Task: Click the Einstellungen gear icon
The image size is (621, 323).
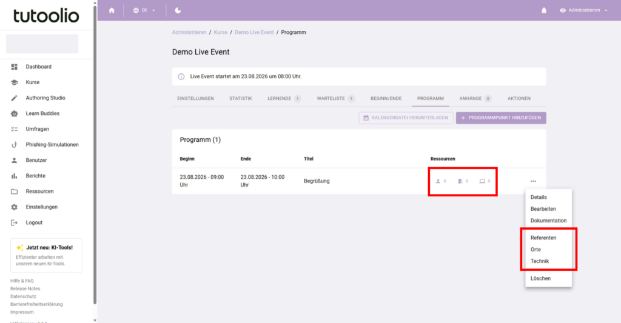Action: click(15, 207)
